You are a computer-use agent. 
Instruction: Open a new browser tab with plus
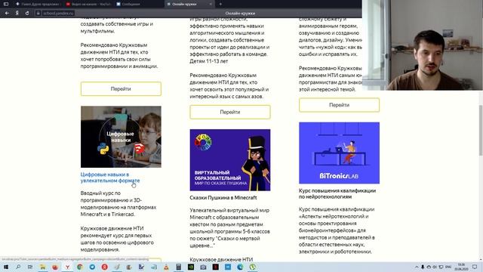coord(220,4)
